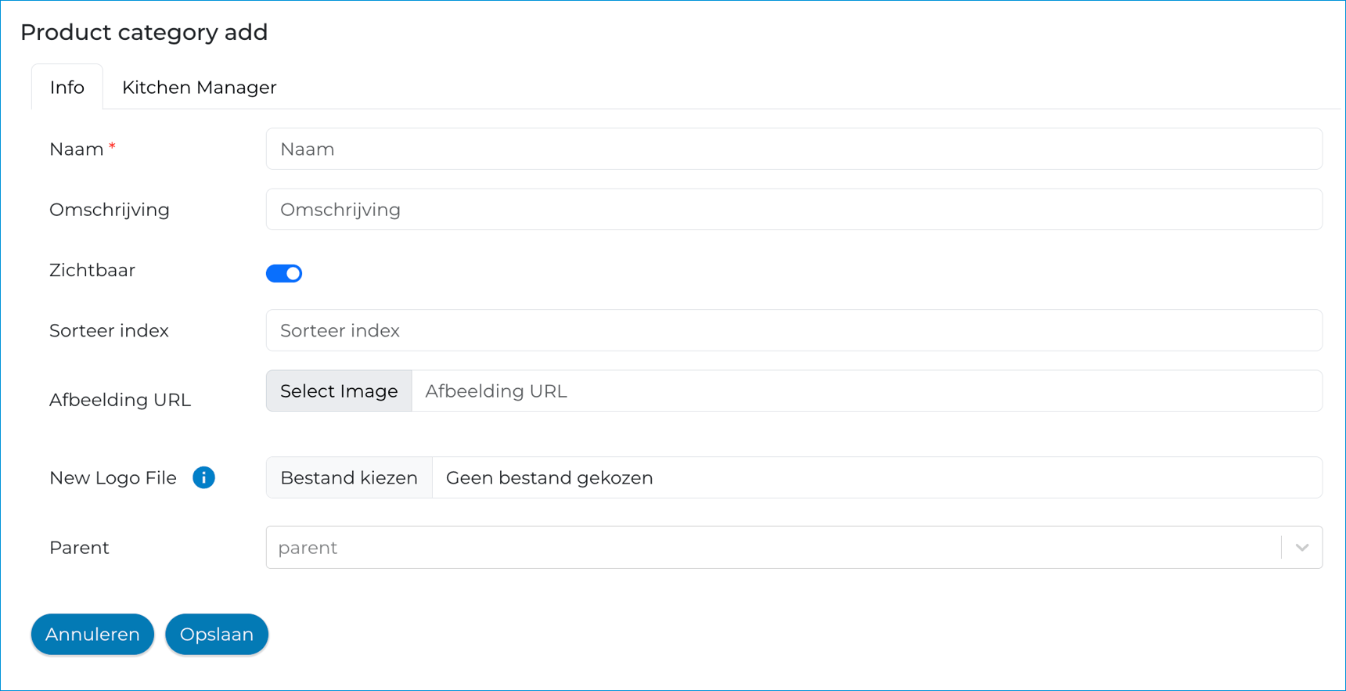
Task: Click the chevron on the Parent selector
Action: click(1301, 547)
